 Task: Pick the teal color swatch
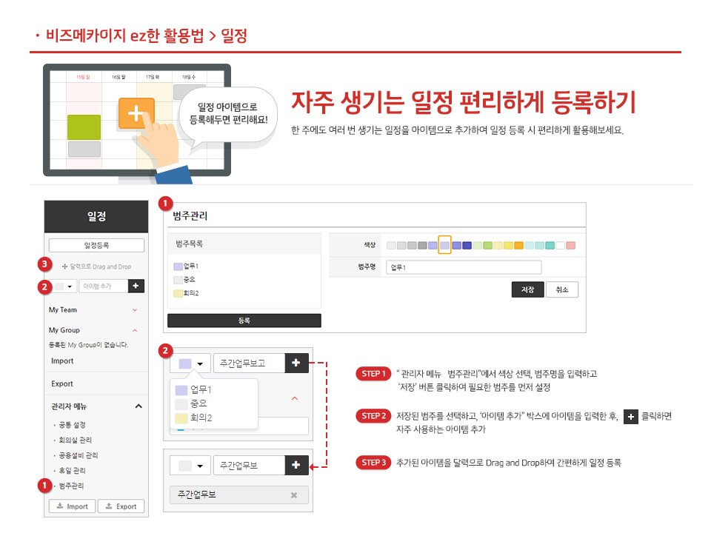(550, 245)
